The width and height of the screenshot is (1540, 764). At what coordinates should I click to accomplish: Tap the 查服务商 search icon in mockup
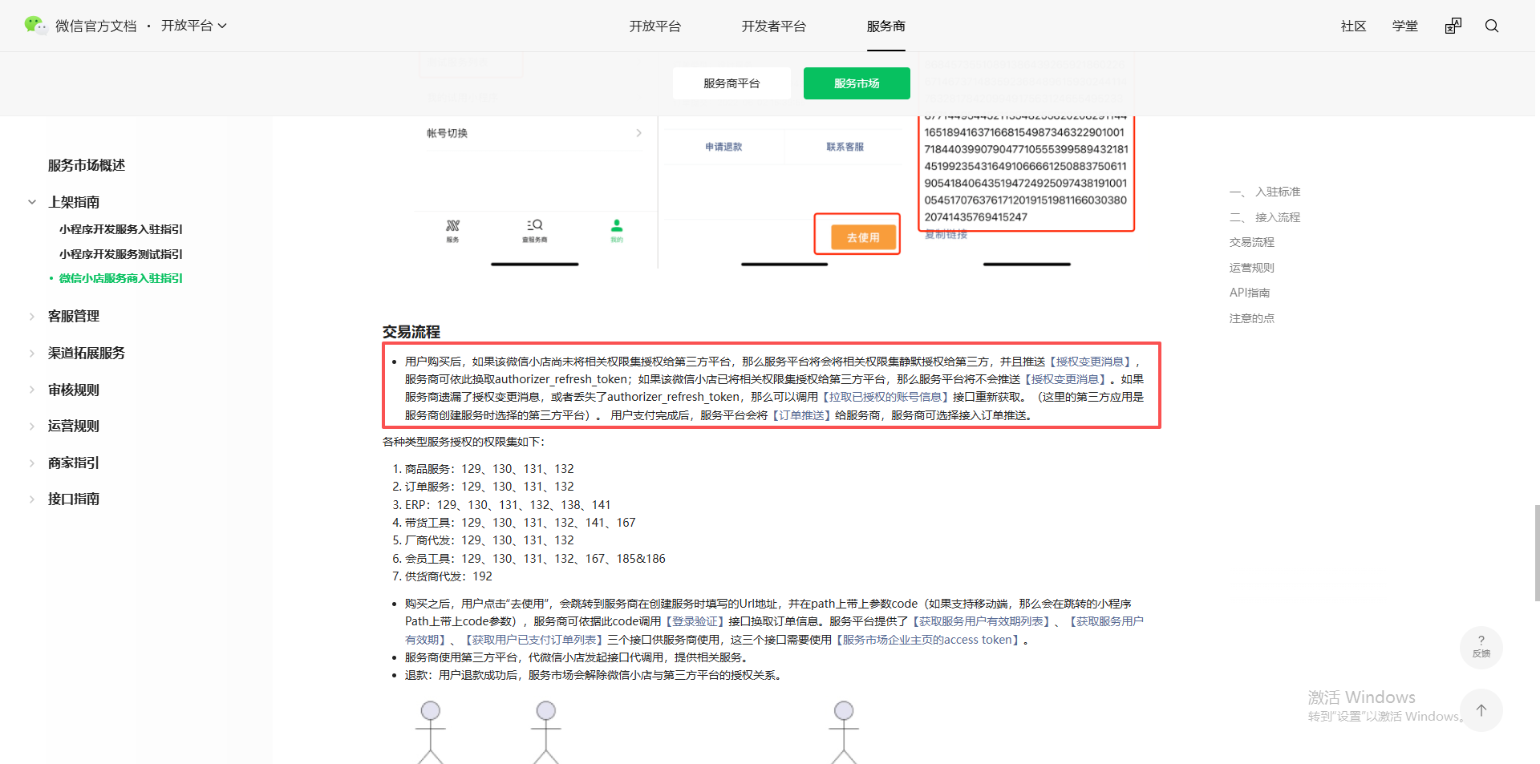(535, 230)
